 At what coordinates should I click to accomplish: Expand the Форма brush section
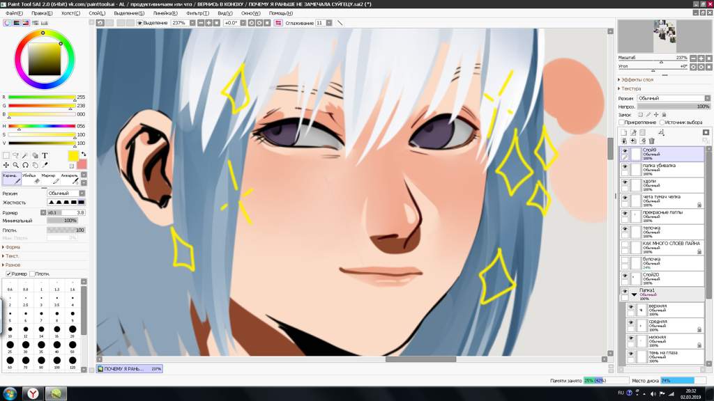pos(11,247)
